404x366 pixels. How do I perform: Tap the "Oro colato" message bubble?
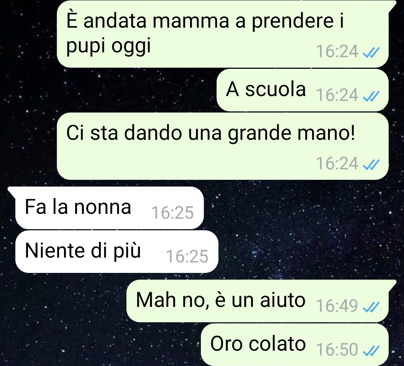[294, 345]
